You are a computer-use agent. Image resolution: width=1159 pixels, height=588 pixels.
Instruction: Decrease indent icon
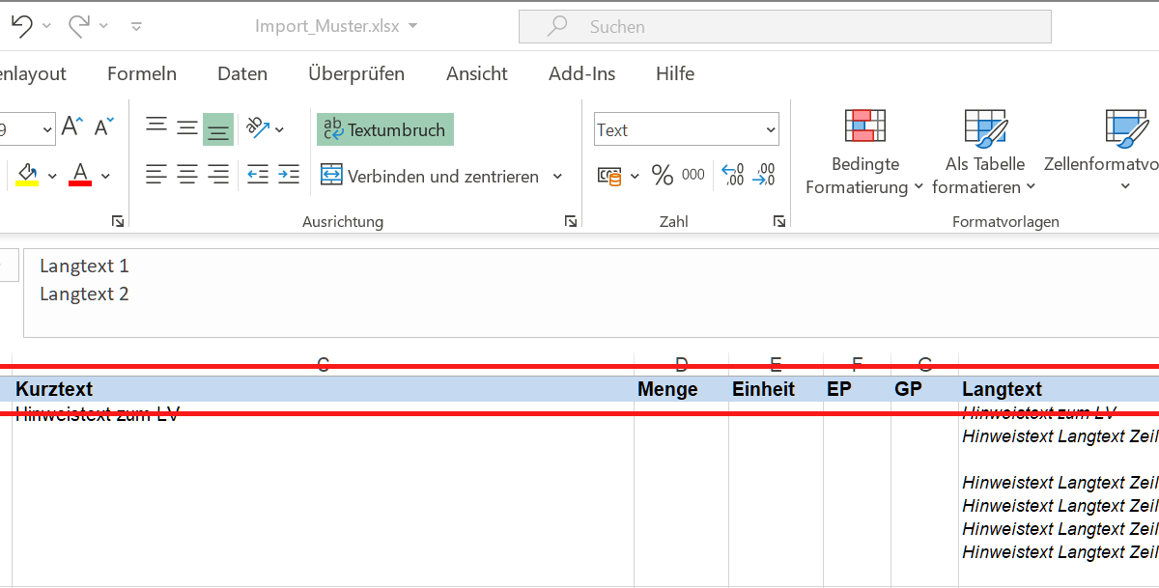(258, 175)
